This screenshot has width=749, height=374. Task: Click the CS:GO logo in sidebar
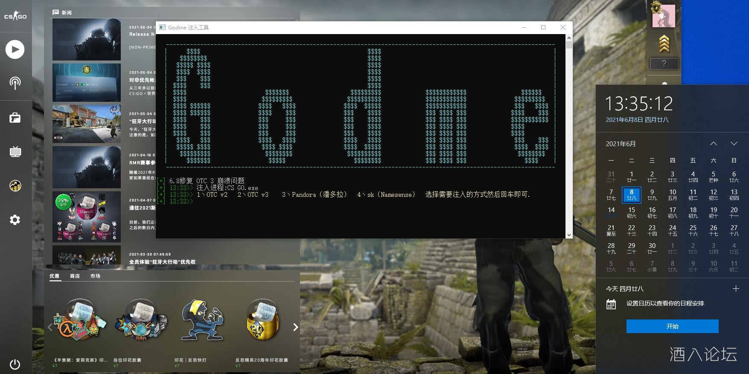coord(15,16)
